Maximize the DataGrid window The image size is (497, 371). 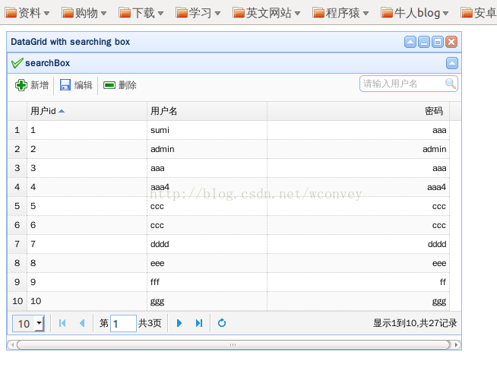438,42
